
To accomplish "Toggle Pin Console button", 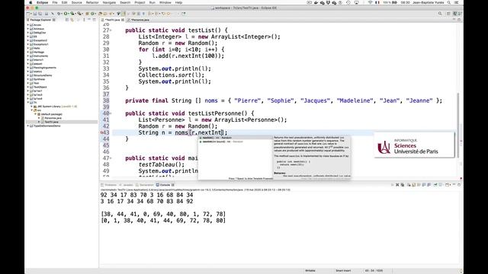I will pyautogui.click(x=435, y=185).
